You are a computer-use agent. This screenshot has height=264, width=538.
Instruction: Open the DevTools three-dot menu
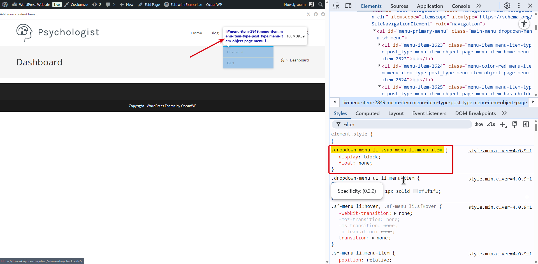(x=519, y=6)
